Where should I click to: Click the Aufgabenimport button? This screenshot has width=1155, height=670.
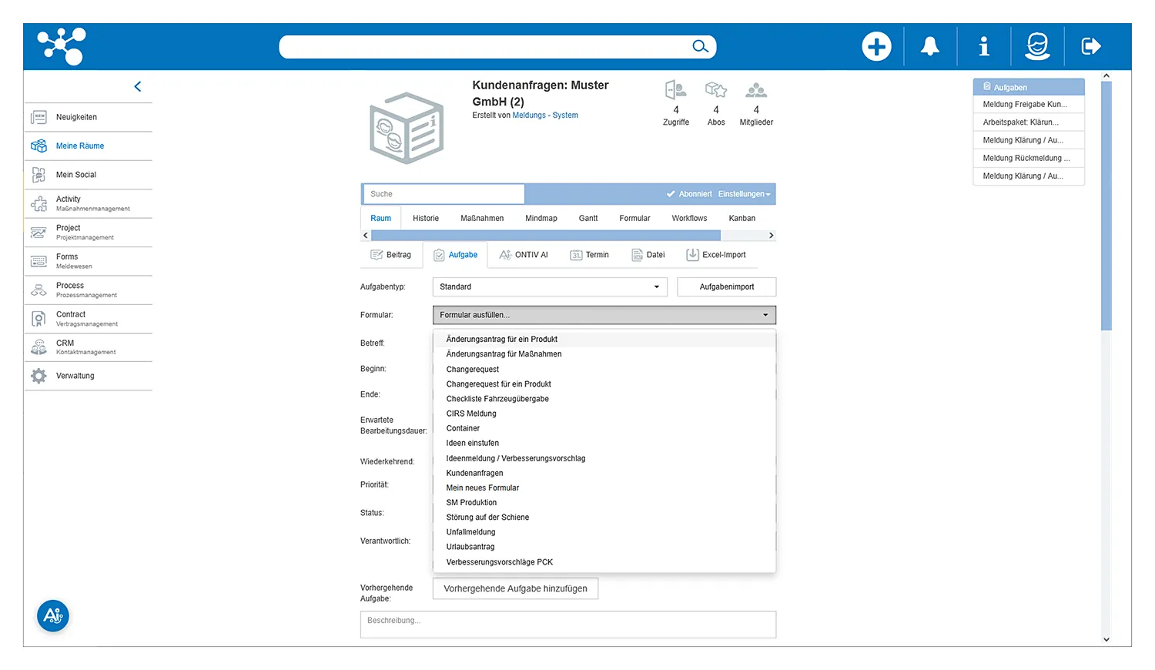click(726, 286)
